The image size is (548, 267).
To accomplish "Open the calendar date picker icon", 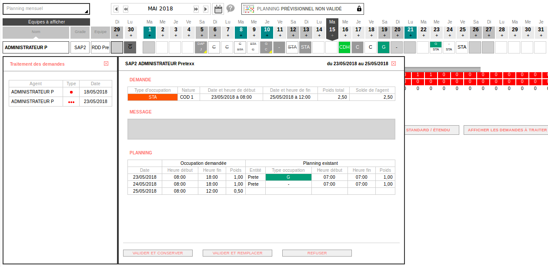I will (218, 9).
